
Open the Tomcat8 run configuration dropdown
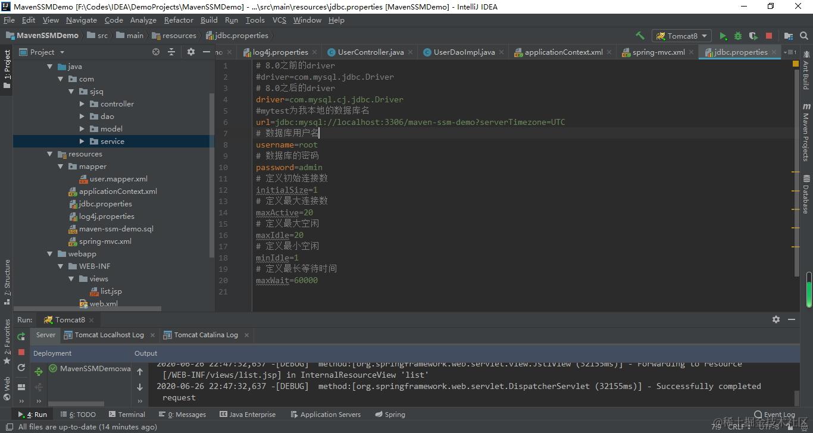tap(681, 36)
